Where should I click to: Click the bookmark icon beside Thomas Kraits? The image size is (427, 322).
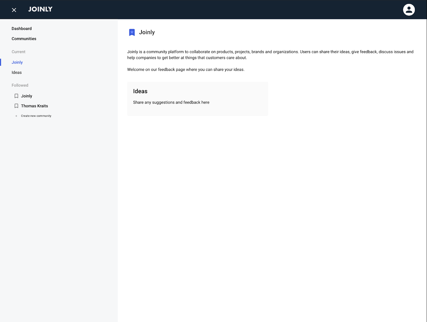point(16,106)
